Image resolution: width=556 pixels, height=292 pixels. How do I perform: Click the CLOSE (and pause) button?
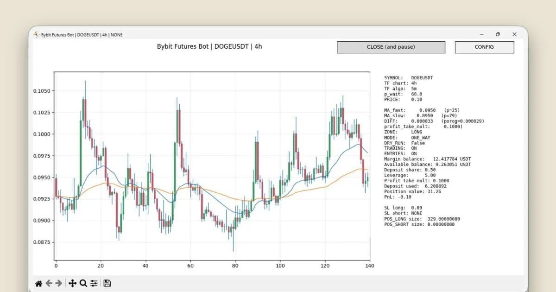391,47
